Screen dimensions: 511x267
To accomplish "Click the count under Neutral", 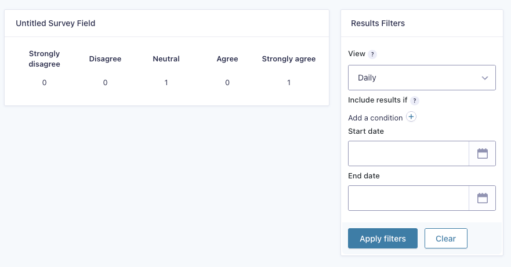I will pyautogui.click(x=166, y=83).
